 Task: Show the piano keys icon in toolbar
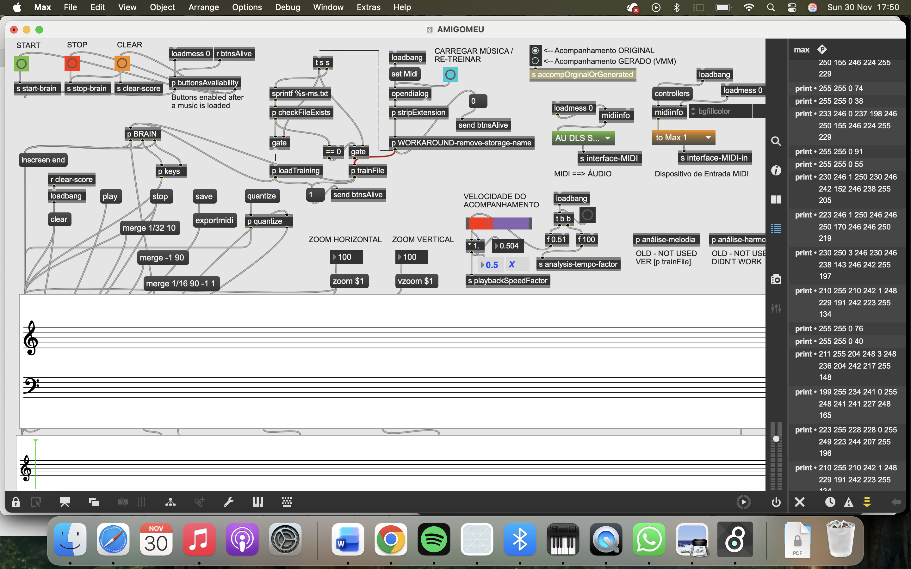pos(257,502)
